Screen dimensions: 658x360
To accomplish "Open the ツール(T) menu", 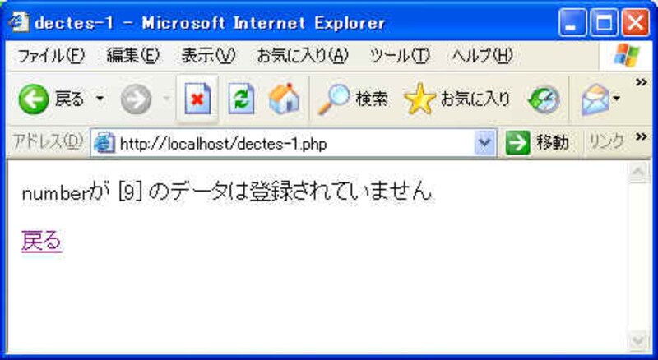I will [x=400, y=56].
